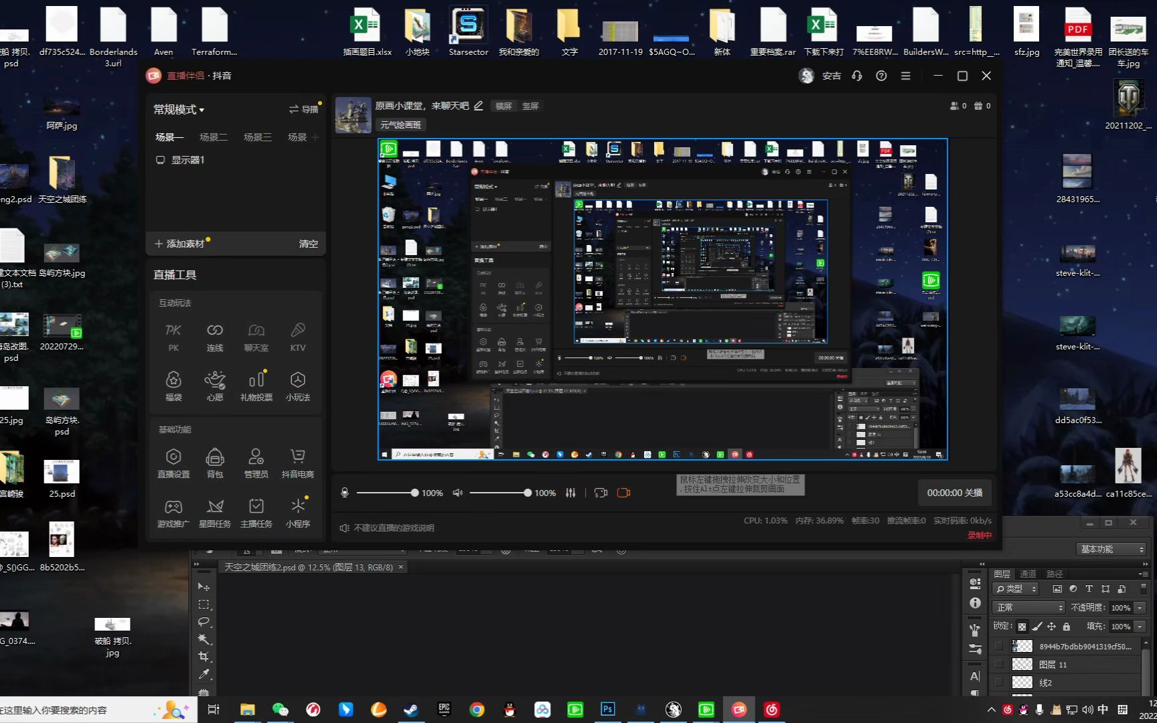The image size is (1157, 723).
Task: Toggle lock image pixels brush icon
Action: [x=1036, y=627]
